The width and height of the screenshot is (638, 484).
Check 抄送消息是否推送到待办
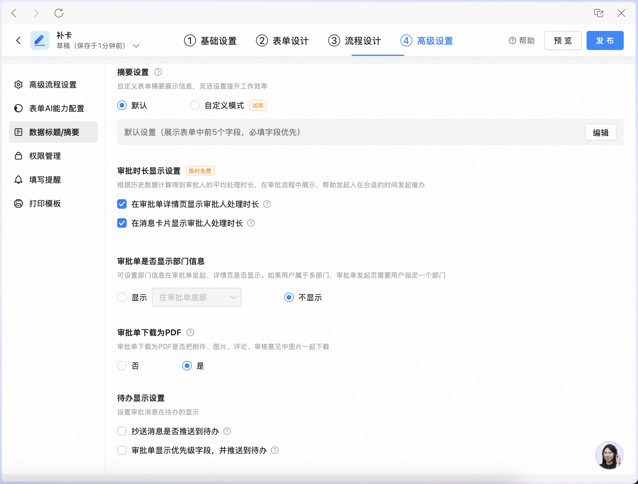122,431
